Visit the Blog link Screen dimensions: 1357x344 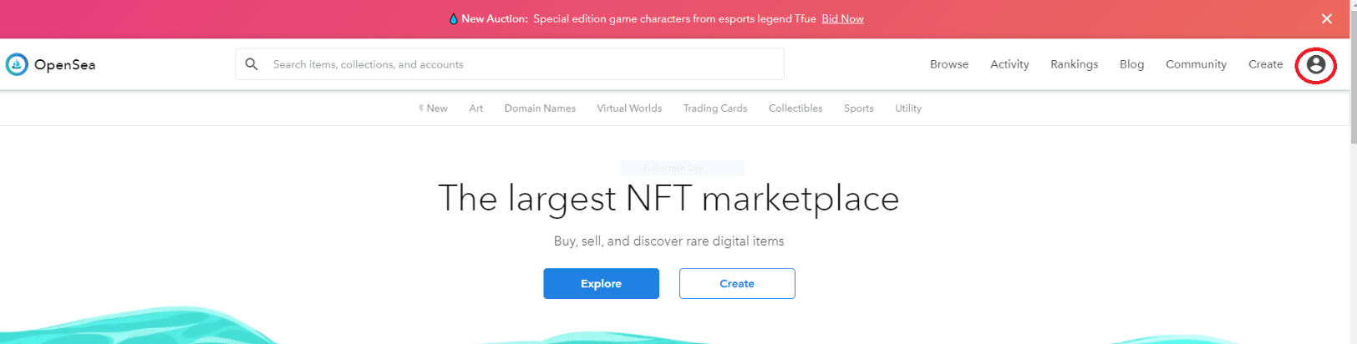(x=1131, y=64)
